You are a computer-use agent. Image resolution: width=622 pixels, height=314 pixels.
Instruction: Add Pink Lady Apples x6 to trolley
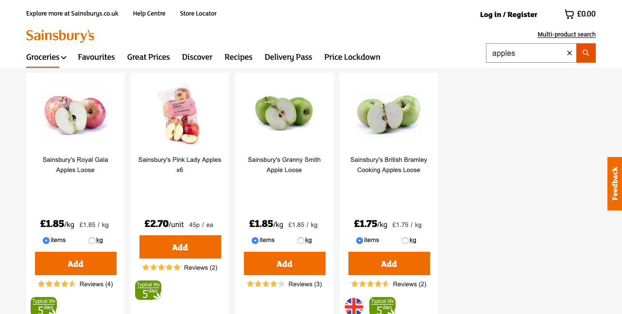coord(180,247)
